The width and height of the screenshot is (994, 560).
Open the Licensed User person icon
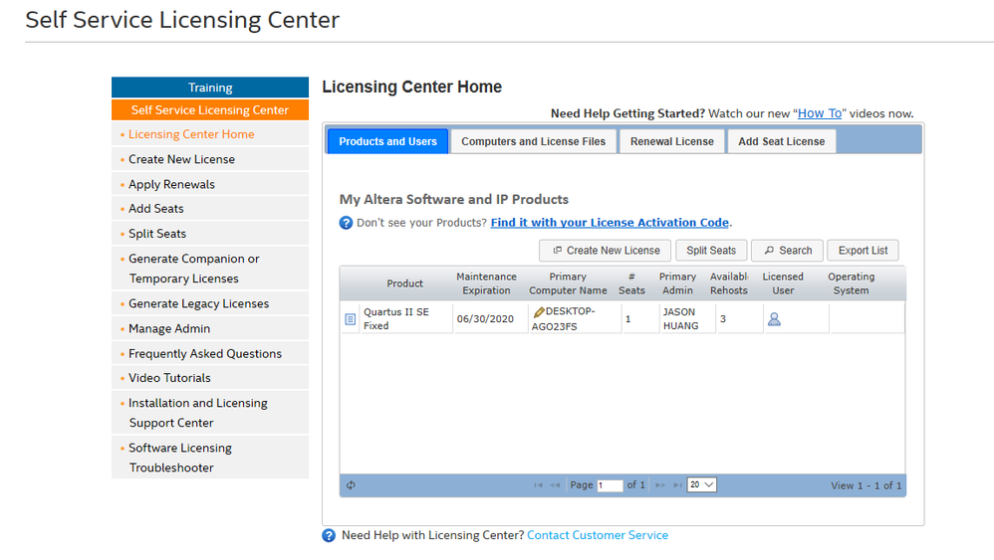tap(774, 319)
